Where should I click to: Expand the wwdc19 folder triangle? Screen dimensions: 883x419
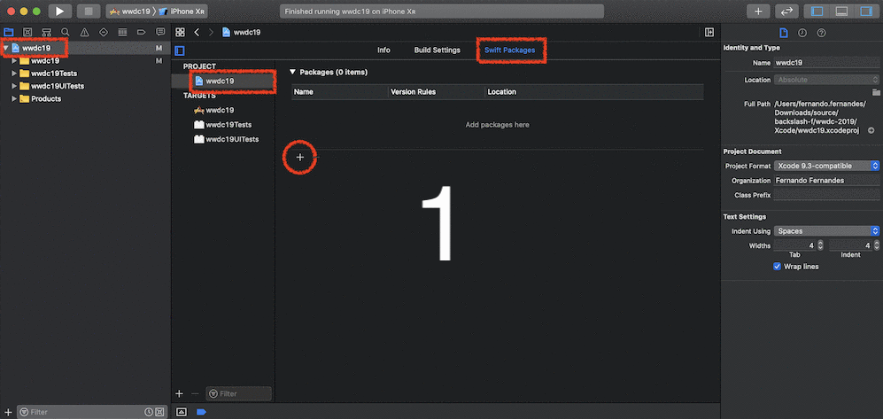[x=15, y=61]
